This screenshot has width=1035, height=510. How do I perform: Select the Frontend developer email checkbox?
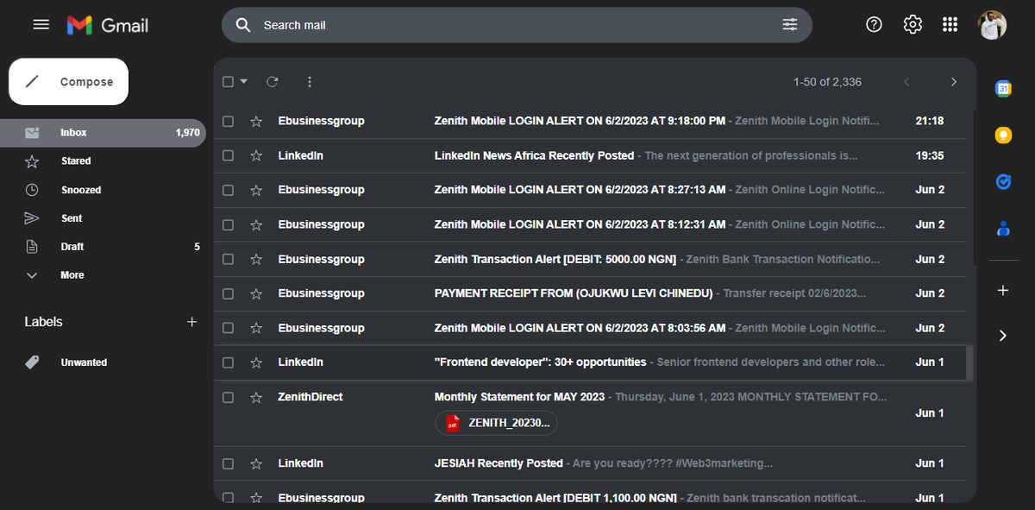[228, 362]
